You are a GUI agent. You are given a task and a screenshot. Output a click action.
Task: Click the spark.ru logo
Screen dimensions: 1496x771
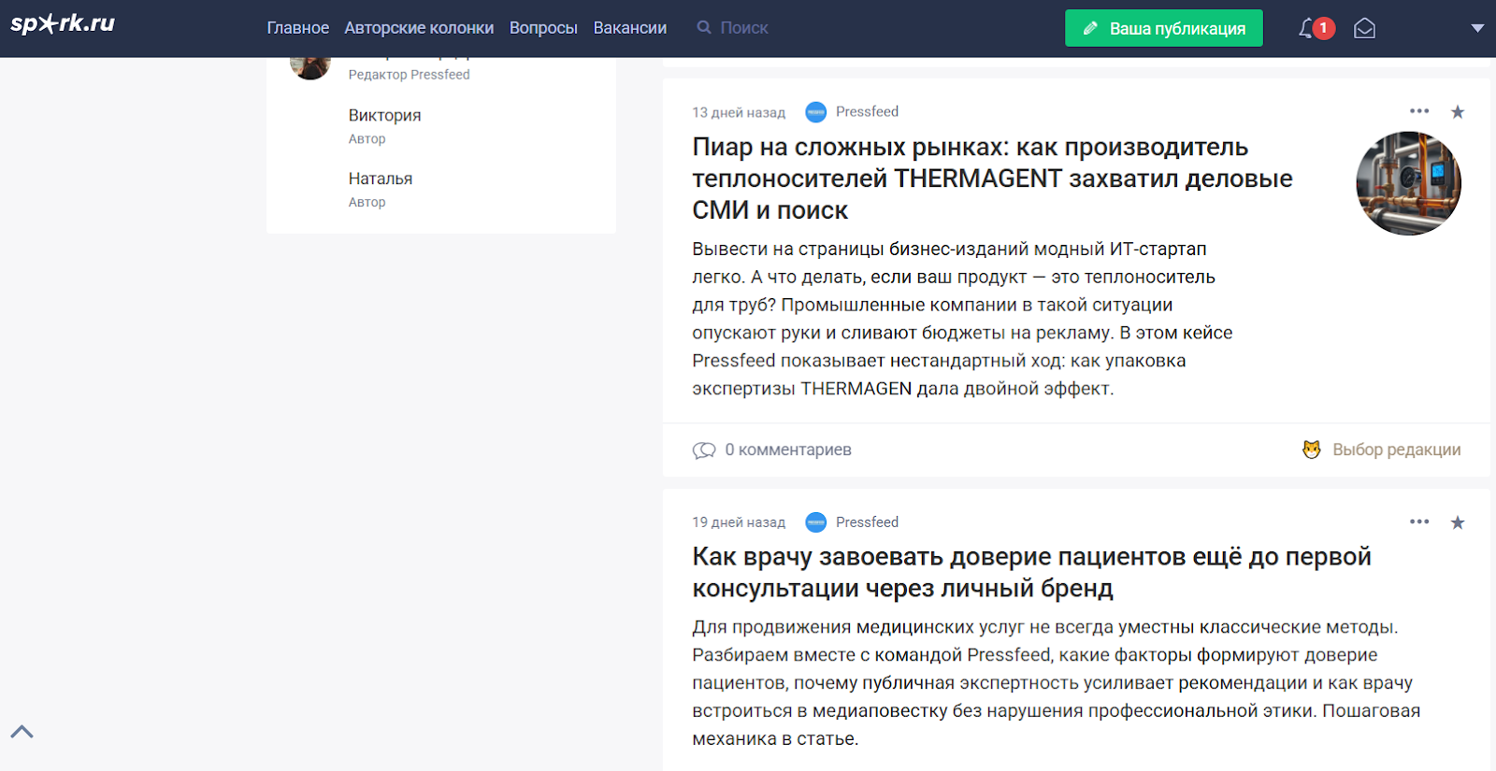coord(63,23)
